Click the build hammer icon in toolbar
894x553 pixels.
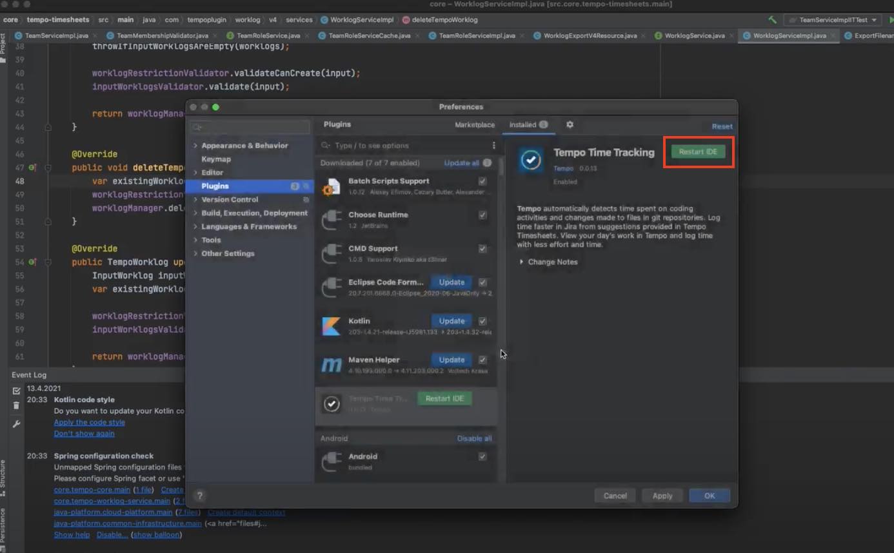click(x=772, y=20)
